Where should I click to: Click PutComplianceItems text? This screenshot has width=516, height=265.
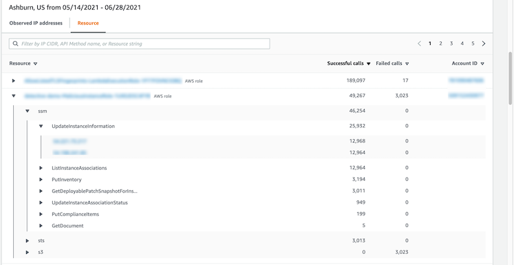pos(76,214)
